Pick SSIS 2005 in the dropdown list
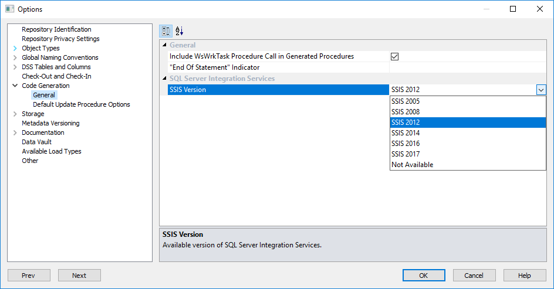 (x=406, y=101)
